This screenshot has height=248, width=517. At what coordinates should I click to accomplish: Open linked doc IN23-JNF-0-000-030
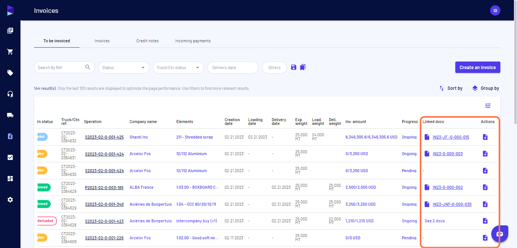point(452,204)
